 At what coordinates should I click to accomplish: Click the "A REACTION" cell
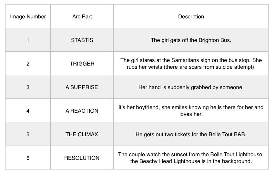coord(82,111)
